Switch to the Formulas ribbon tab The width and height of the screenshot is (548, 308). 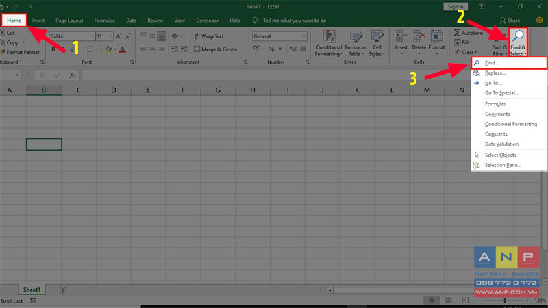tap(104, 21)
